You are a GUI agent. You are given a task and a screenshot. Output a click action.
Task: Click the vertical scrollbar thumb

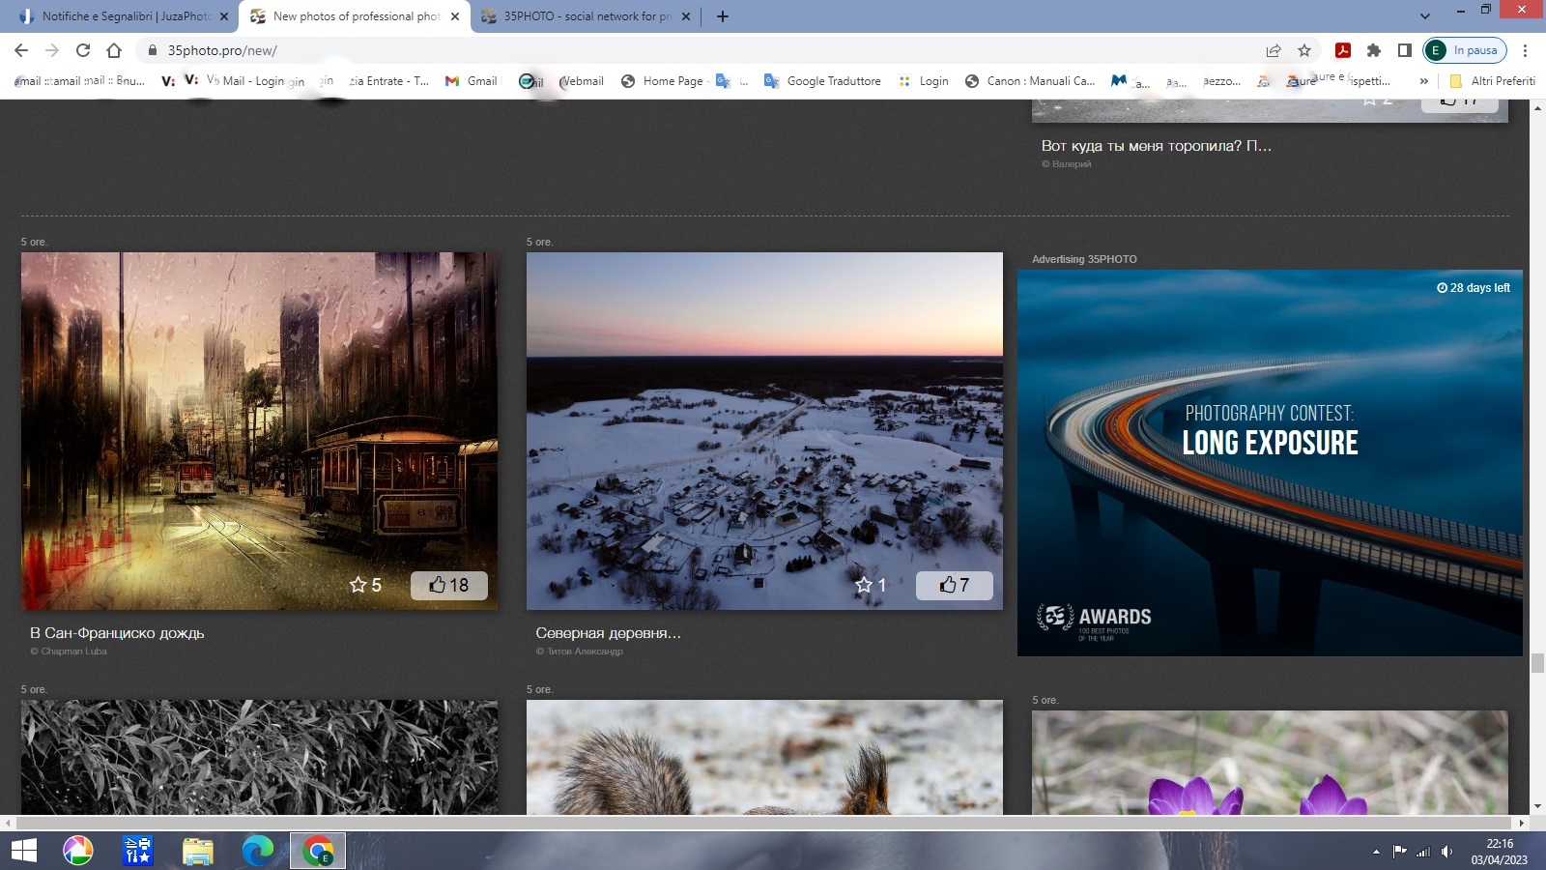[x=1537, y=663]
